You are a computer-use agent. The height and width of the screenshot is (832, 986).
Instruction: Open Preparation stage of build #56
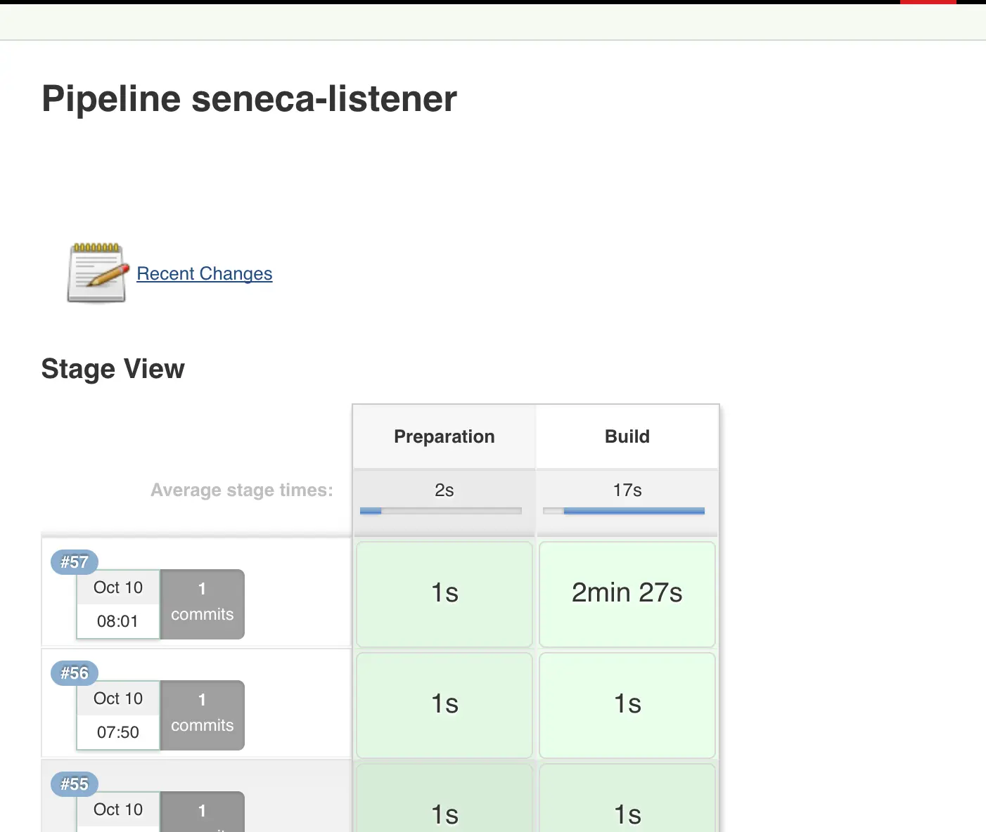(444, 705)
